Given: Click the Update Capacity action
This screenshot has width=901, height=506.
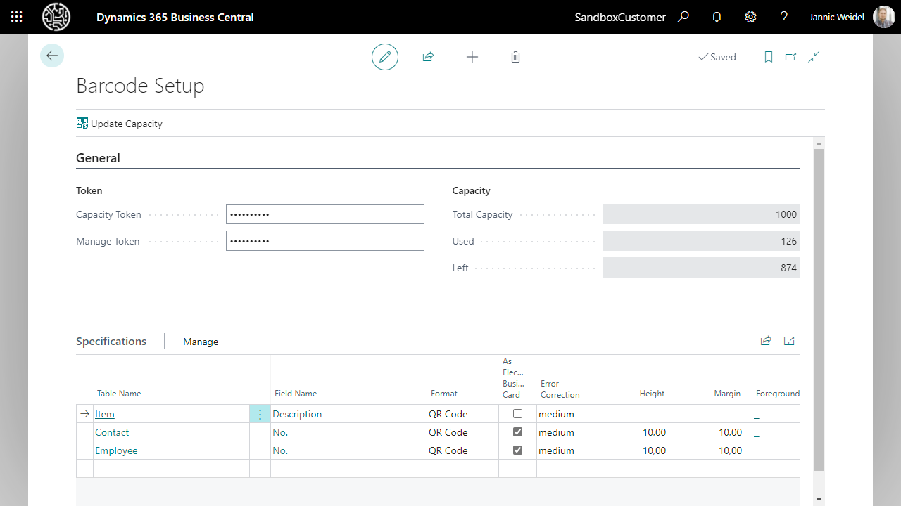Looking at the screenshot, I should [120, 124].
